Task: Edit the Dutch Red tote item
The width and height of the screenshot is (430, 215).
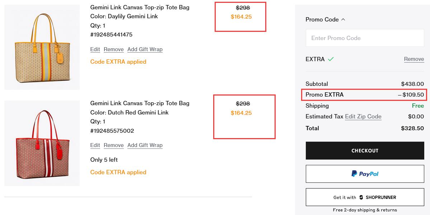Action: pyautogui.click(x=95, y=145)
